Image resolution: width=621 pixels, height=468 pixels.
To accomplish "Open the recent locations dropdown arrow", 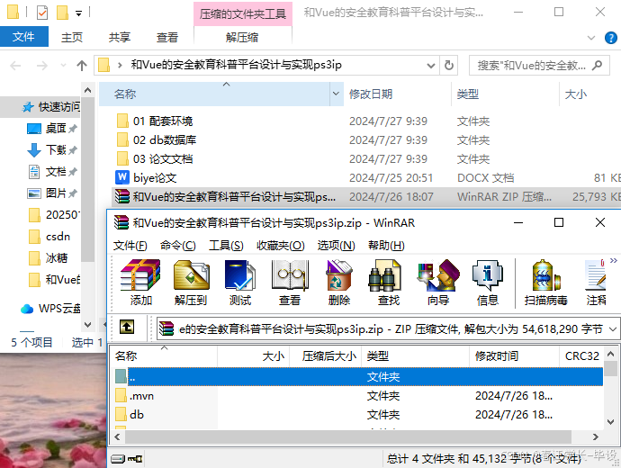I will [x=63, y=66].
